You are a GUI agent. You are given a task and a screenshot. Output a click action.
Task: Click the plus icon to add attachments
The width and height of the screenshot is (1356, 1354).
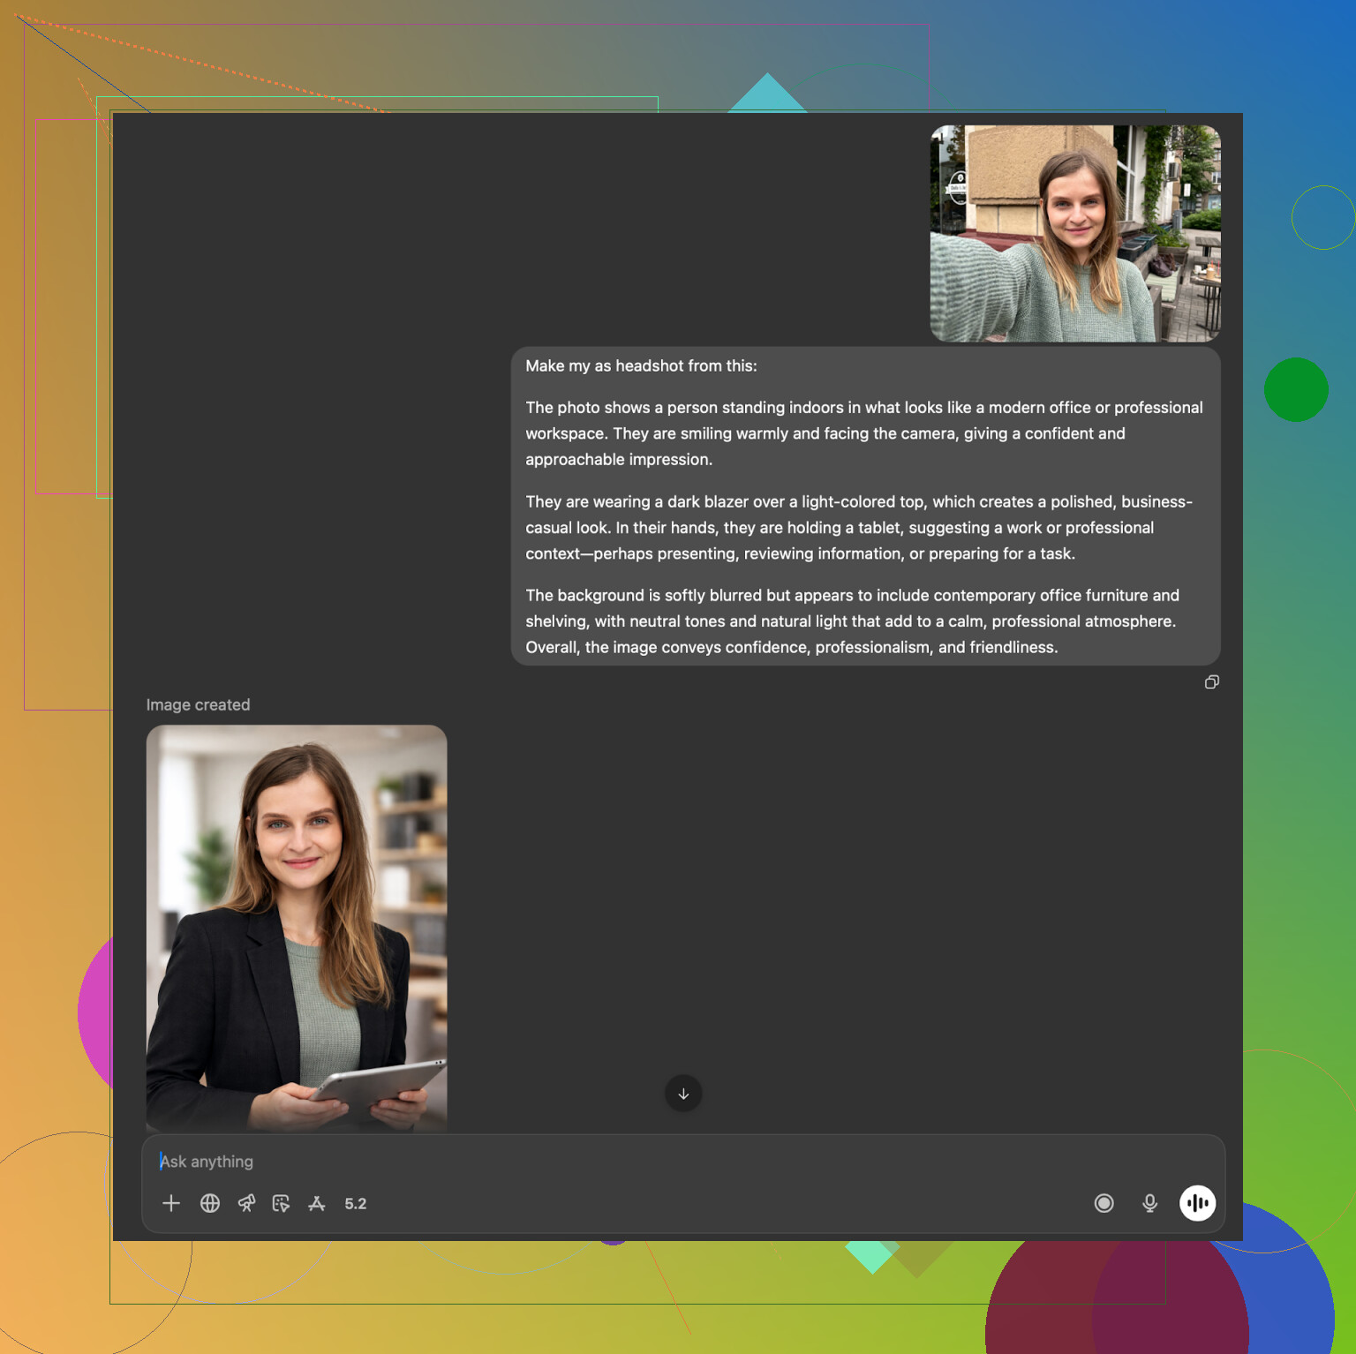pos(171,1203)
